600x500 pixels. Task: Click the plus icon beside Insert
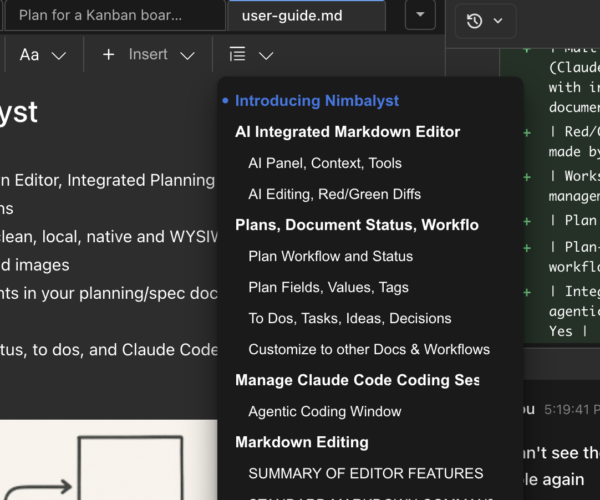click(x=108, y=54)
